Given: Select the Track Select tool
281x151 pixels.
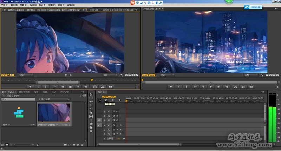Looking at the screenshot, I should 91,98.
